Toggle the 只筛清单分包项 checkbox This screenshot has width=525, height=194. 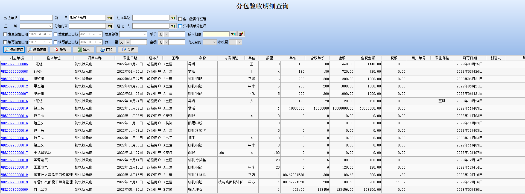point(180,26)
